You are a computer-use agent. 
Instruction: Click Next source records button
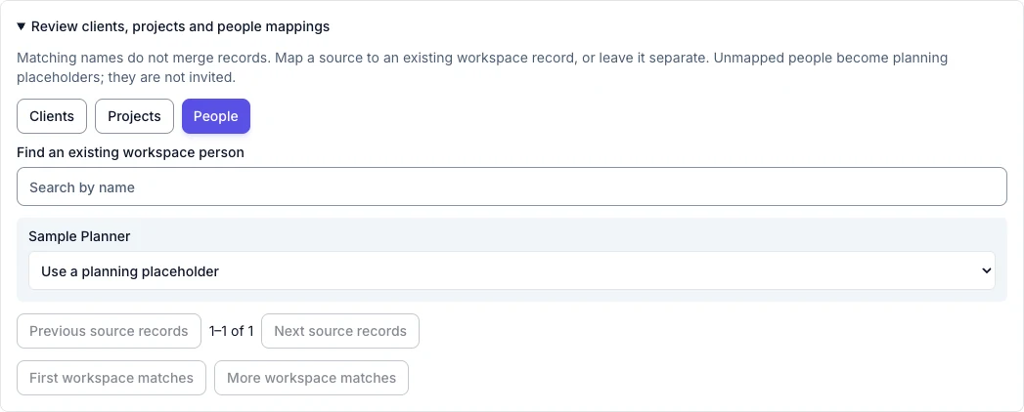tap(340, 331)
